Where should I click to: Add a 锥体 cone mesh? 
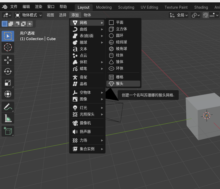(123, 62)
